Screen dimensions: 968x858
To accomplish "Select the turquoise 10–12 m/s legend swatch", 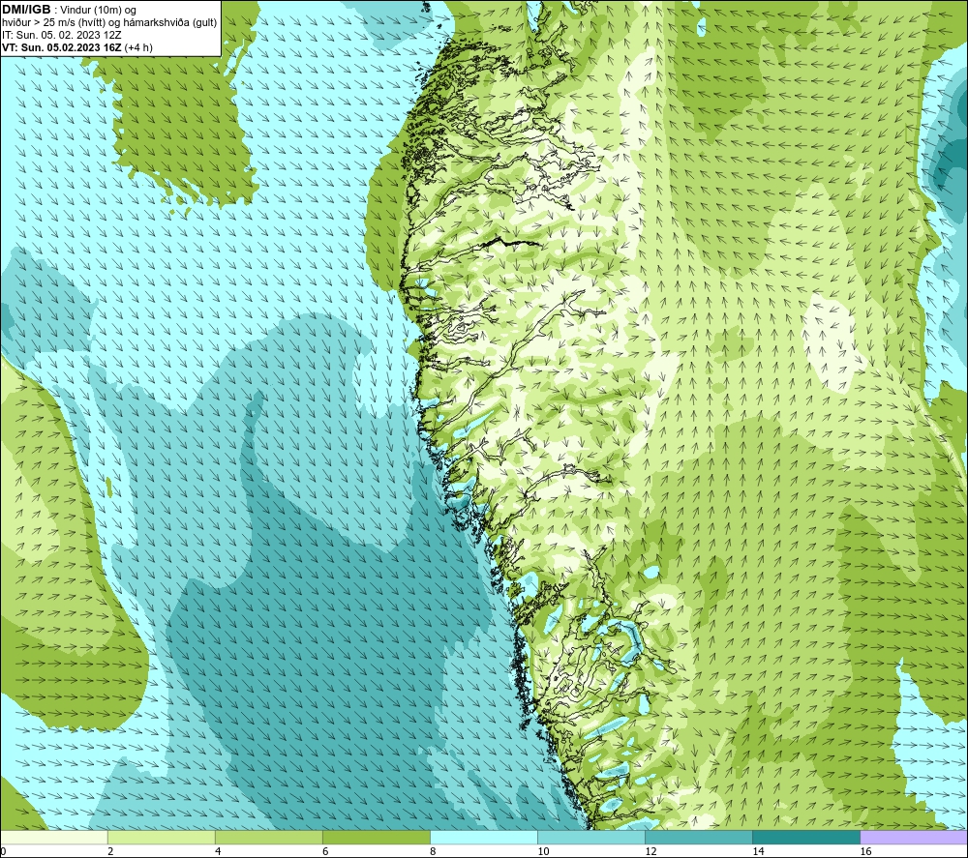I will [591, 837].
